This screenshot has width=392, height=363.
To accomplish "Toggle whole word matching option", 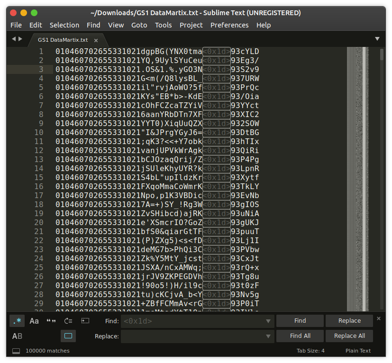I will coord(51,321).
